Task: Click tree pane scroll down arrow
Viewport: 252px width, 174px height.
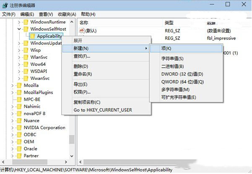Action: (x=72, y=156)
